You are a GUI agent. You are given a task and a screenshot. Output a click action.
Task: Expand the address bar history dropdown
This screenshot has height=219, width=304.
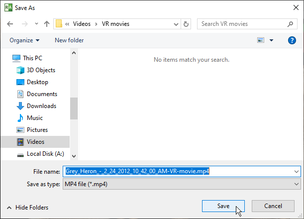[x=176, y=24]
